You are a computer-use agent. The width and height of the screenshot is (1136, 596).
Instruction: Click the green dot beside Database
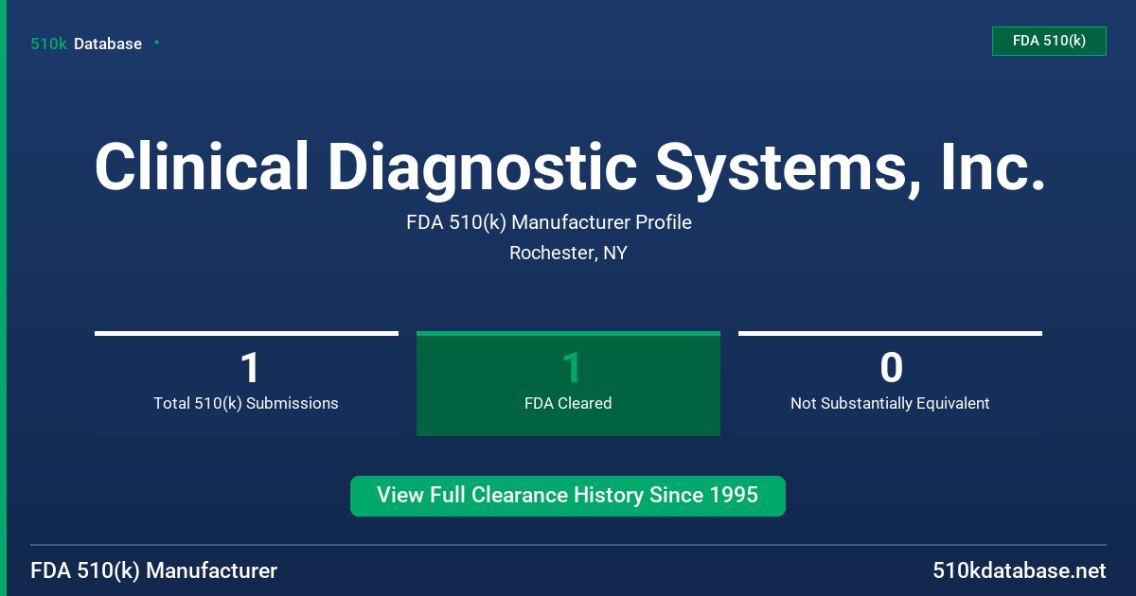tap(156, 43)
